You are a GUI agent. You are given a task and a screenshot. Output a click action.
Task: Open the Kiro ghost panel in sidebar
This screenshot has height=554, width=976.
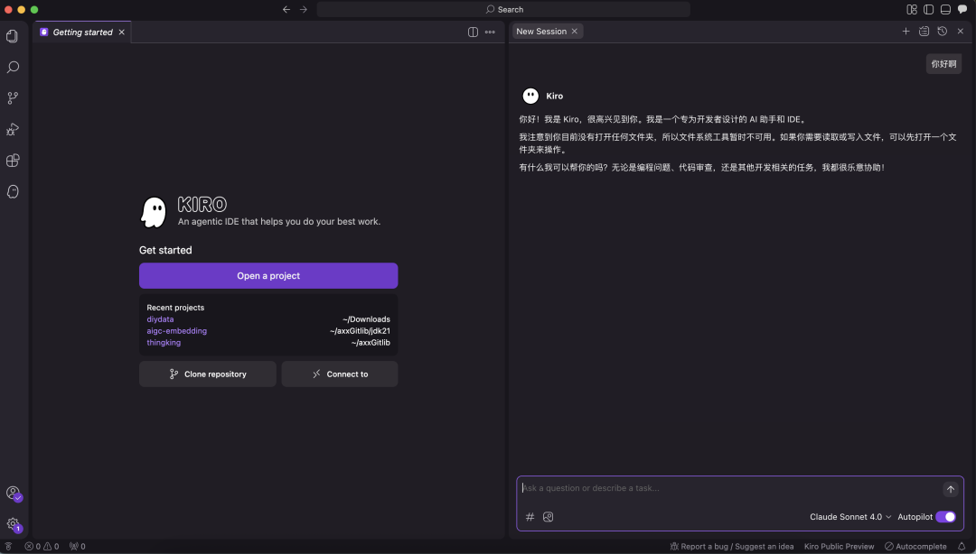(x=13, y=191)
